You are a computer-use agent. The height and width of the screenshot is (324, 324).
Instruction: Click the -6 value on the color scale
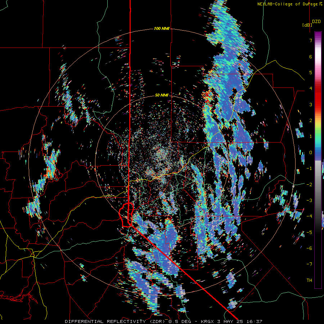(309, 248)
